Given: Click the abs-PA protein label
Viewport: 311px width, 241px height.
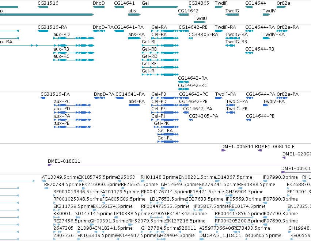Looking at the screenshot, I should point(137,102).
